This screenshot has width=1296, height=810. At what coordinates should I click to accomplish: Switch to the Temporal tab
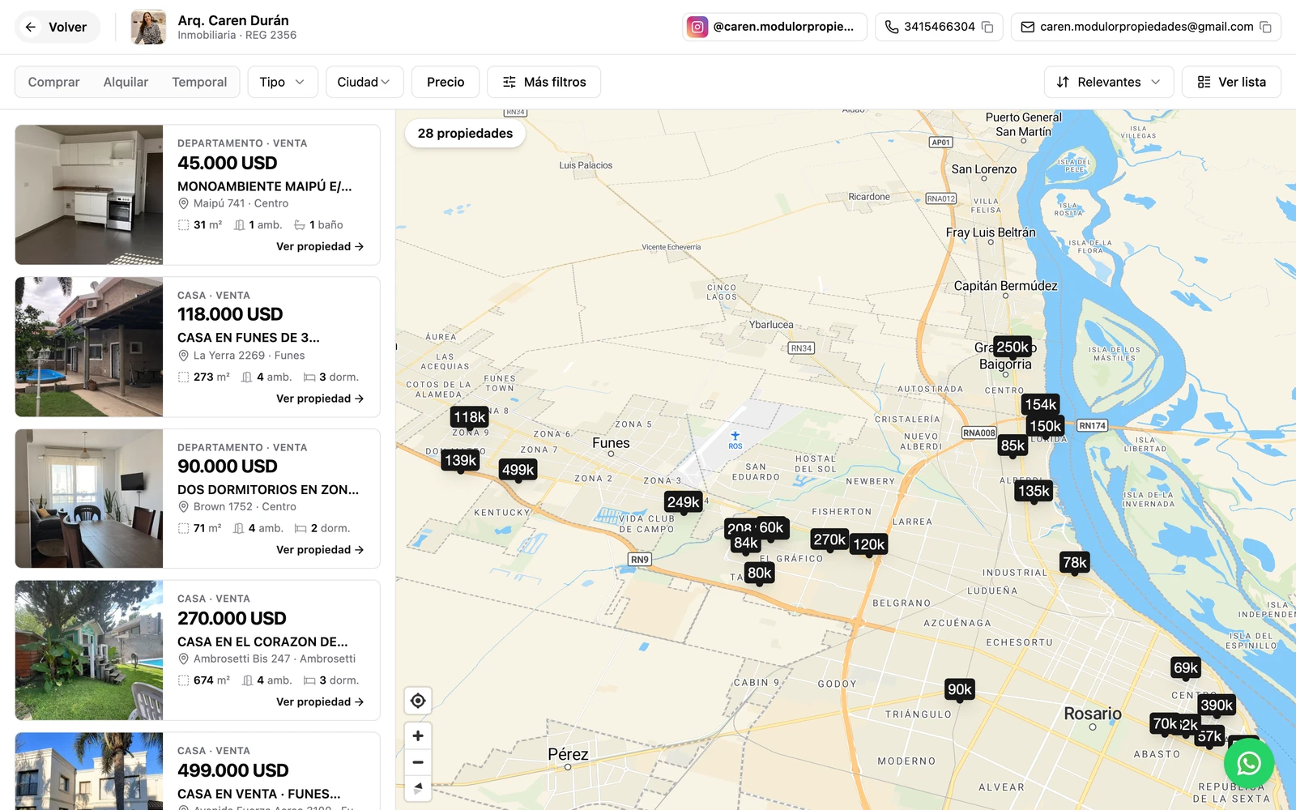[199, 82]
